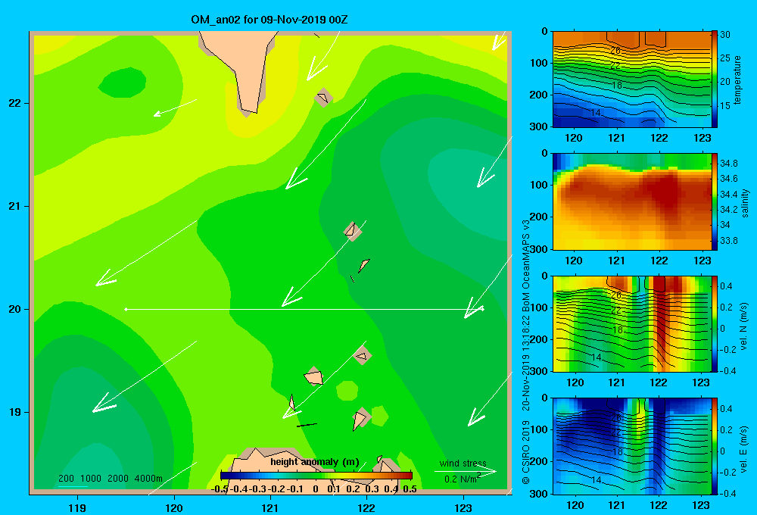Screen dimensions: 757x515
Task: Click the longitude 120 label below the main map
Action: [x=174, y=507]
